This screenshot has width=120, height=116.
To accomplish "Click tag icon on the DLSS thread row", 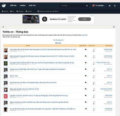I will [86, 49].
